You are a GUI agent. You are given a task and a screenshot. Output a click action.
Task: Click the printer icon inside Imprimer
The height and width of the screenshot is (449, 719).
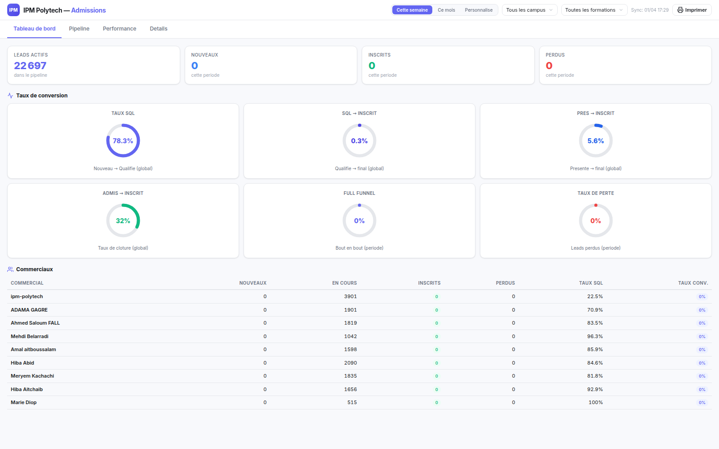pyautogui.click(x=680, y=9)
